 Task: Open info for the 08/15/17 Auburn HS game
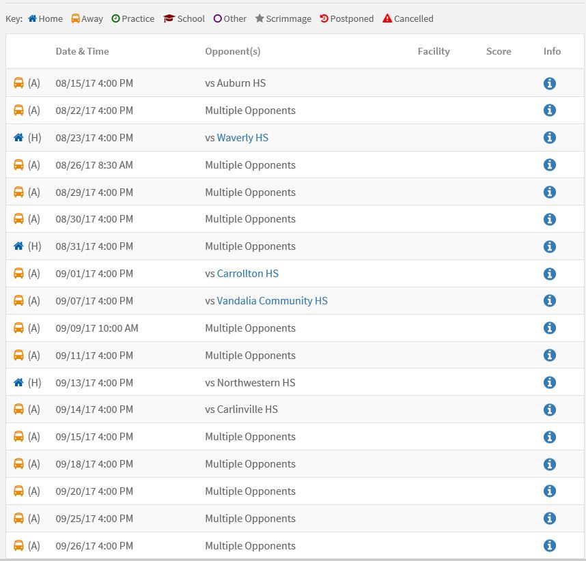tap(549, 83)
